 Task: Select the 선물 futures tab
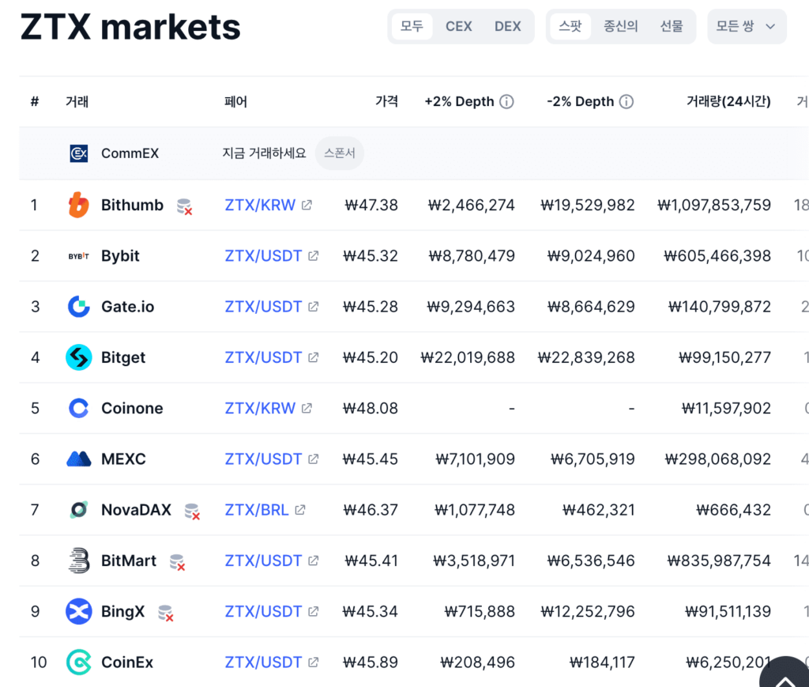click(671, 26)
